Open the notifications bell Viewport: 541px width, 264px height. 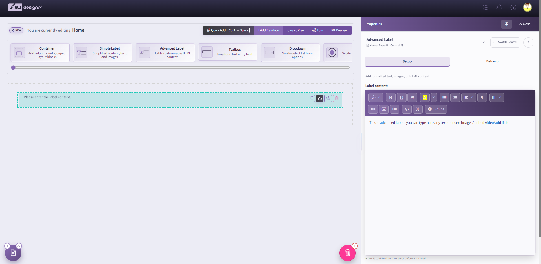499,8
